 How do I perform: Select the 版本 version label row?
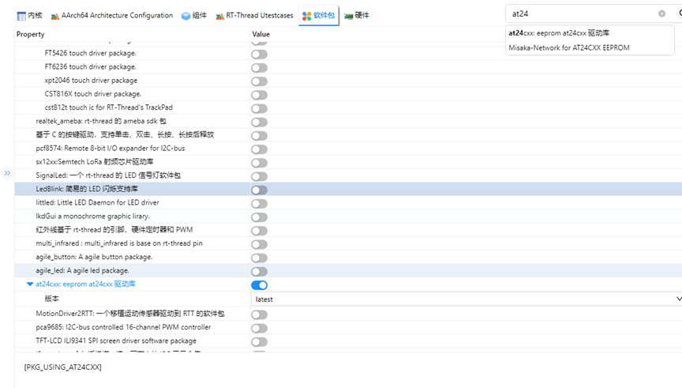click(x=52, y=299)
